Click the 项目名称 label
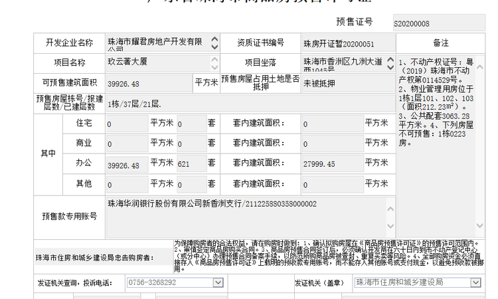The height and width of the screenshot is (299, 498). (70, 62)
